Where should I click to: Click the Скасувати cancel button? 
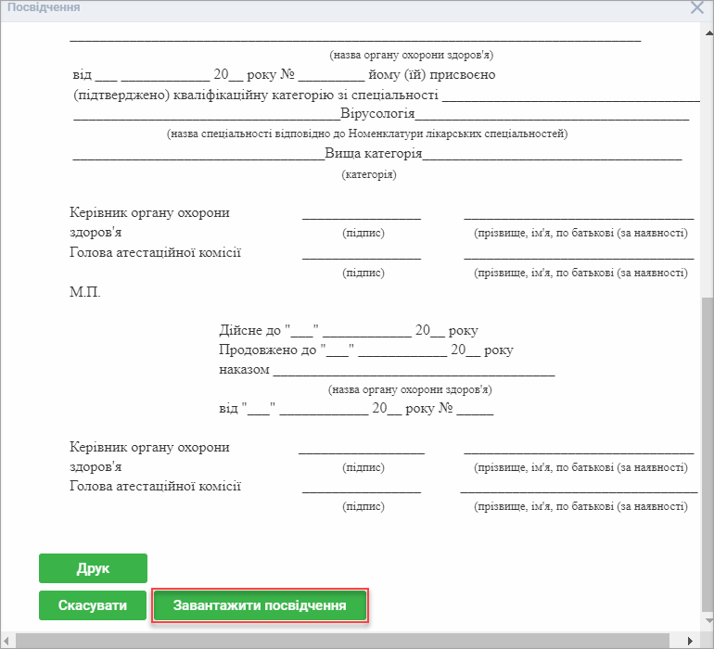tap(93, 605)
